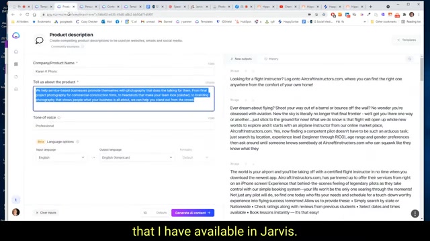
Task: Open the documents icon in sidebar
Action: pos(16,77)
